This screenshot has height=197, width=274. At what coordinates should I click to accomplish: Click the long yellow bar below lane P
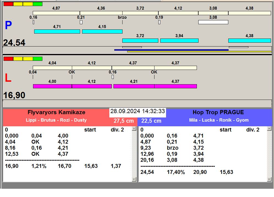[x=199, y=51]
